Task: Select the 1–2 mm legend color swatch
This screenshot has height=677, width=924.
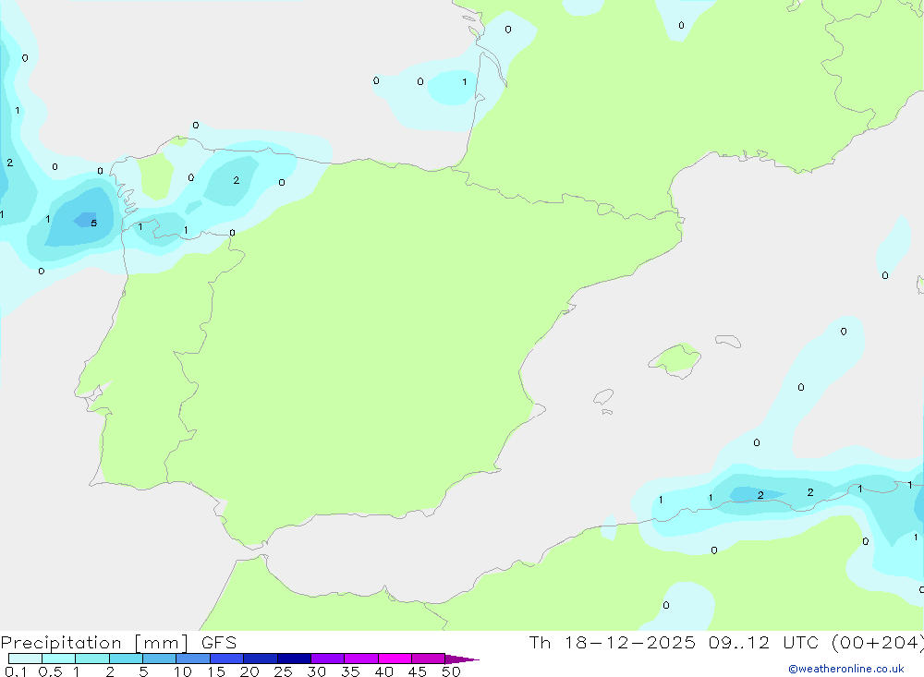Action: 91,659
